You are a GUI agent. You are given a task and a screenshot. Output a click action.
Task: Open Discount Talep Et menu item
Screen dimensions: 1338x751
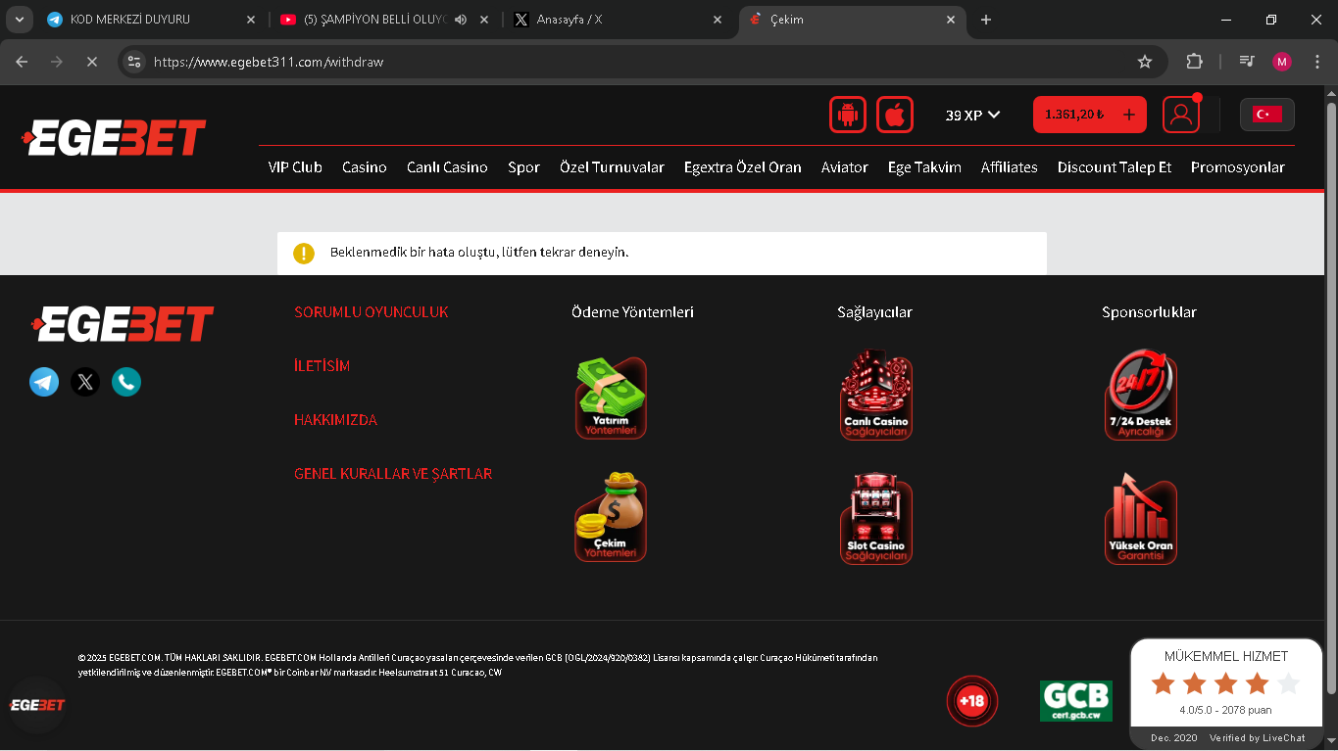click(1115, 167)
